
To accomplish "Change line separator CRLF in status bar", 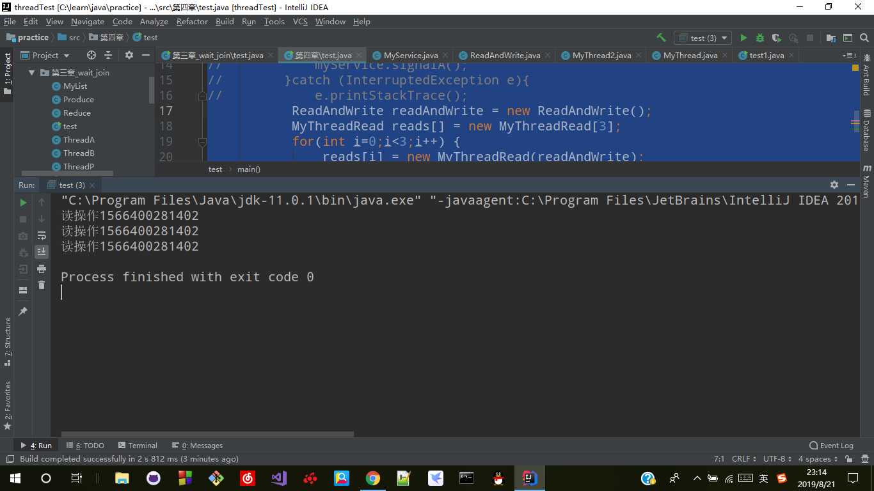I will [x=743, y=459].
